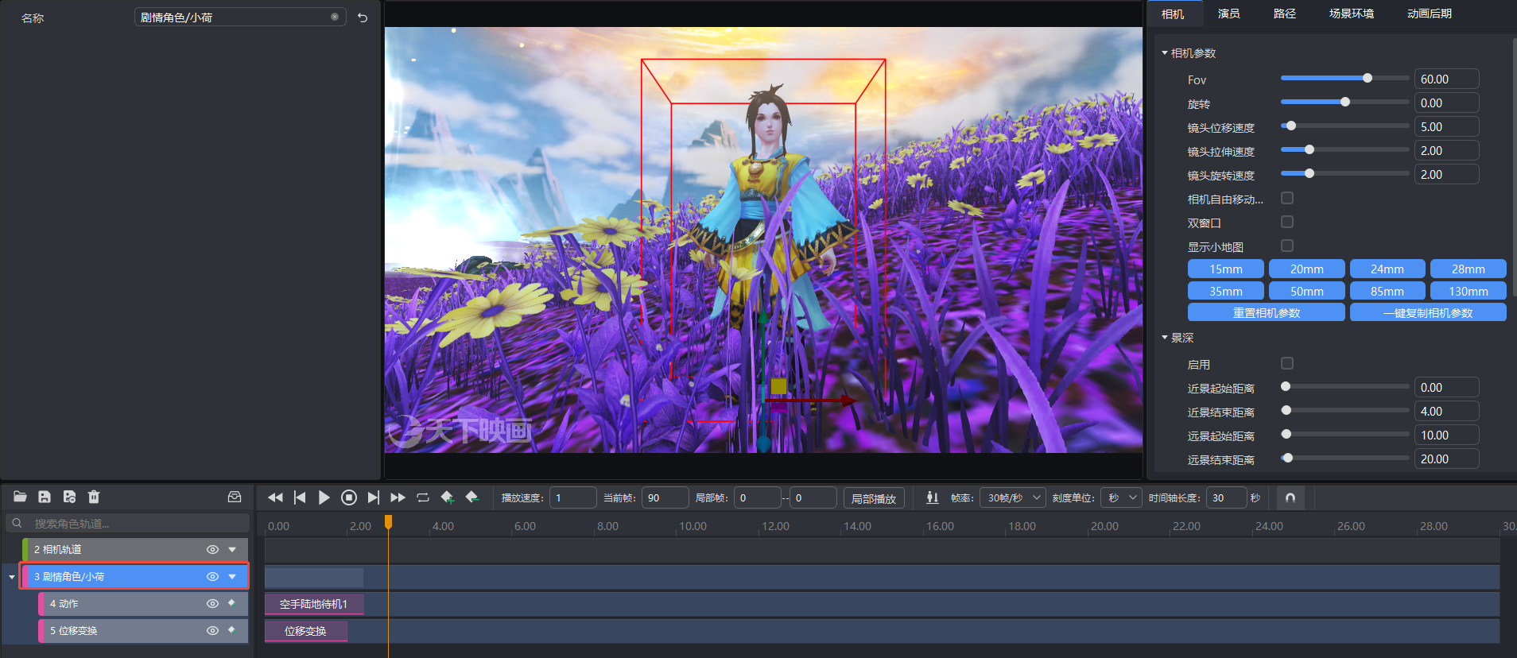
Task: Select the 15mm lens preset
Action: 1226,269
